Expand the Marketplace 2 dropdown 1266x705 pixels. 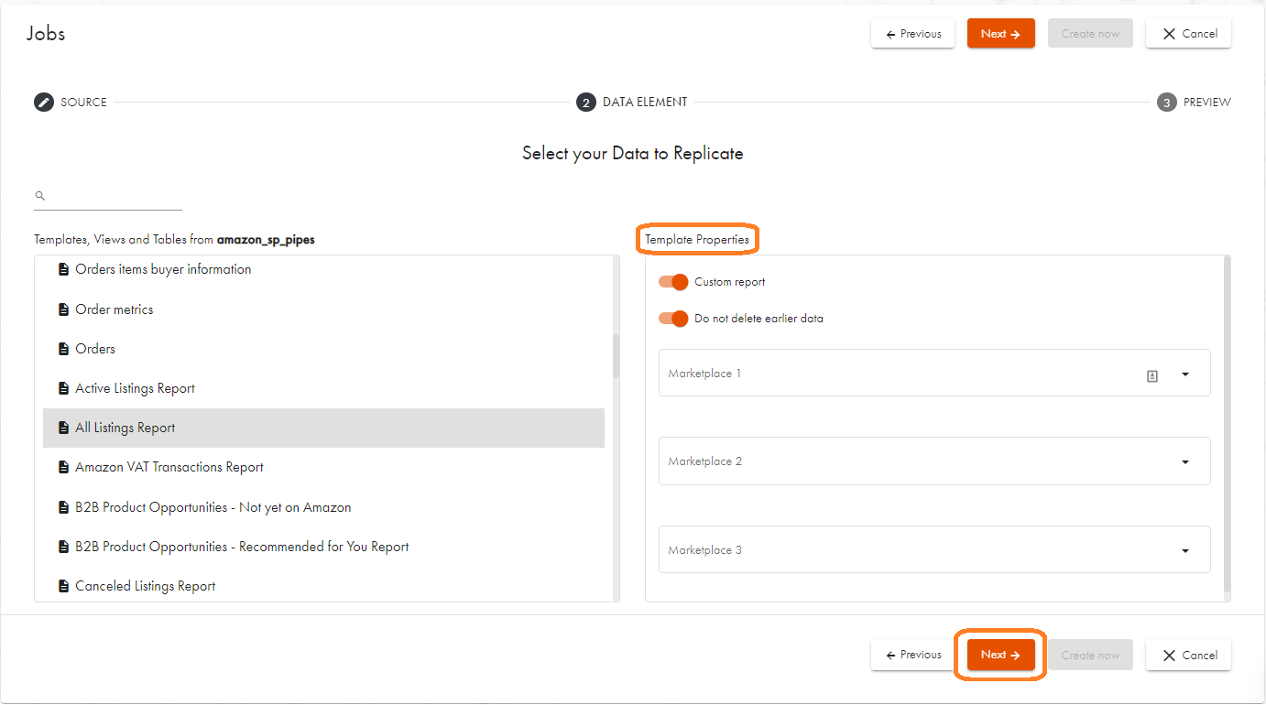point(1185,462)
